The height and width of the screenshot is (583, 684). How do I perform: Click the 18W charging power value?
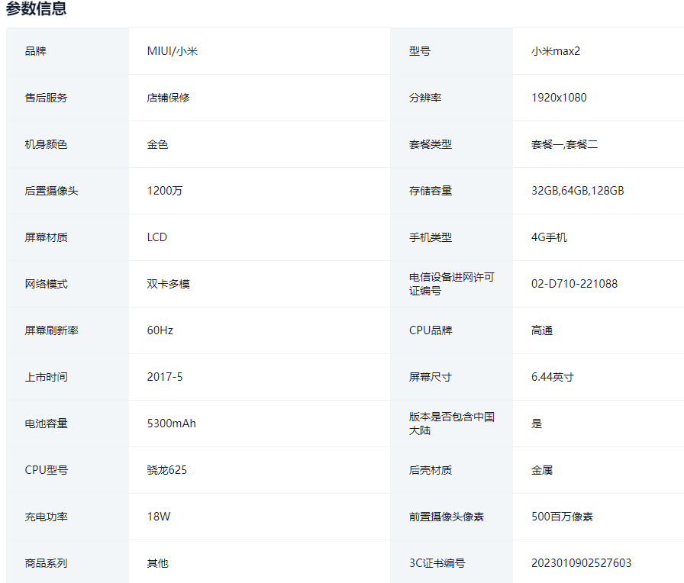coord(159,517)
